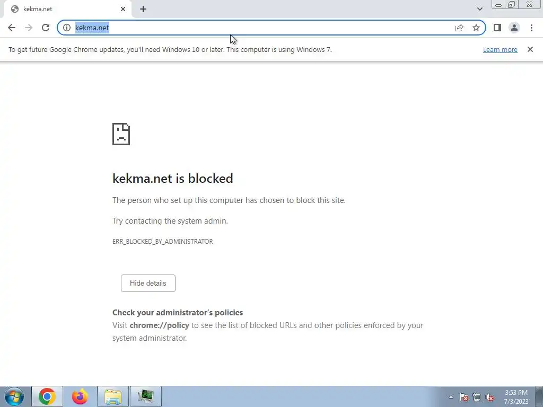Open the system monitor taskbar app
The image size is (543, 407).
(x=145, y=396)
